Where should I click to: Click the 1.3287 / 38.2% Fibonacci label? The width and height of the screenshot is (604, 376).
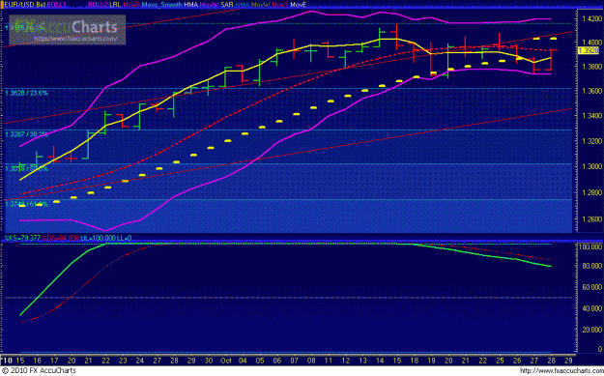click(27, 134)
